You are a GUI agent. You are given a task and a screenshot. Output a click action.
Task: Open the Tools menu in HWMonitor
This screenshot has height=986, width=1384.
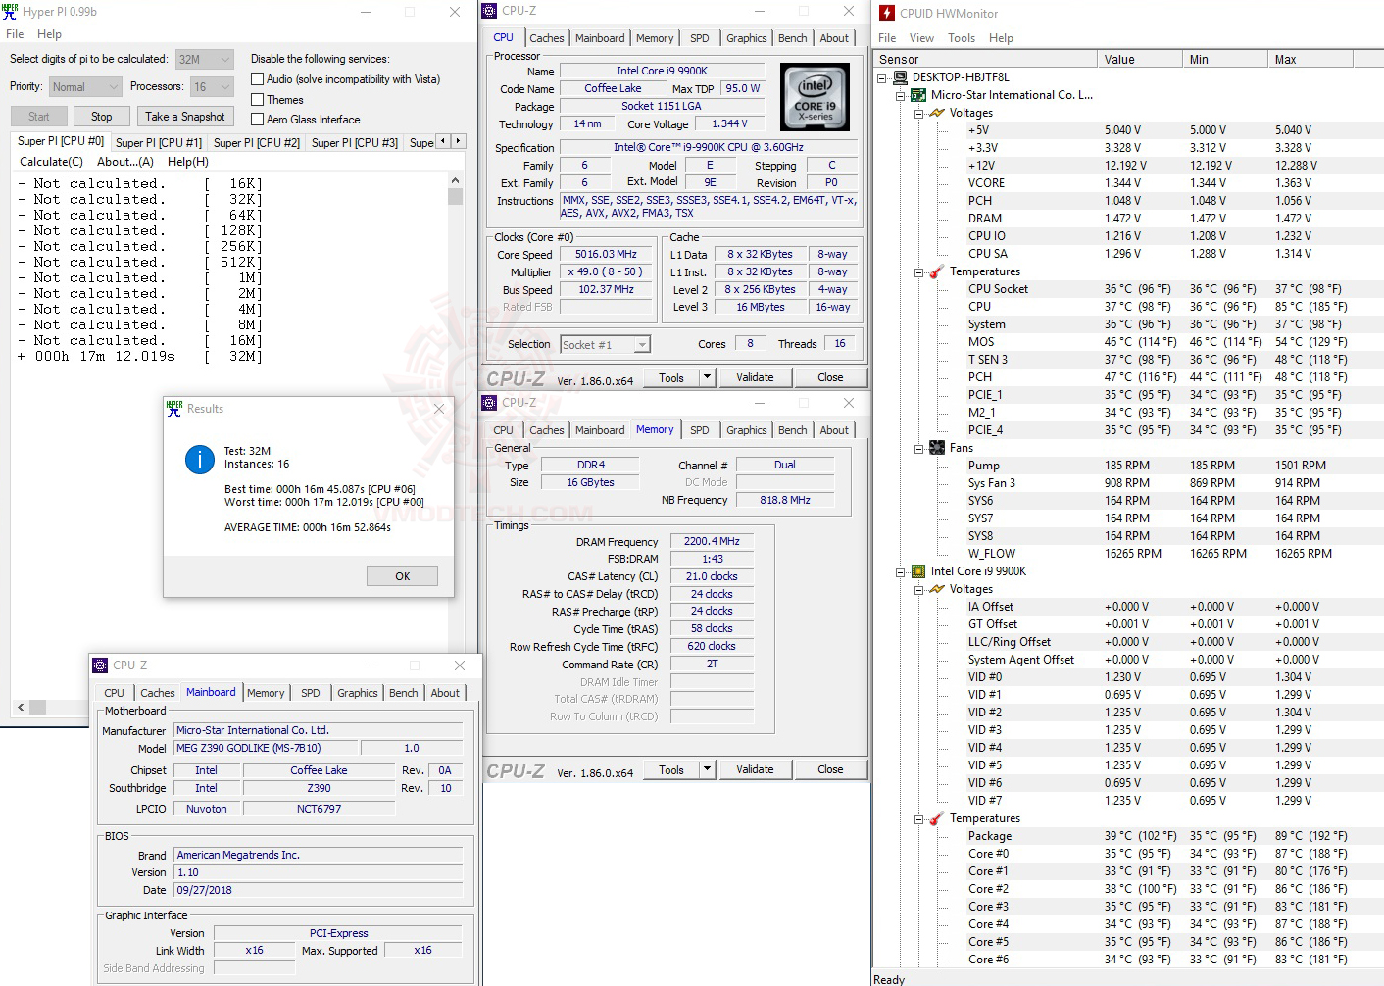click(961, 37)
